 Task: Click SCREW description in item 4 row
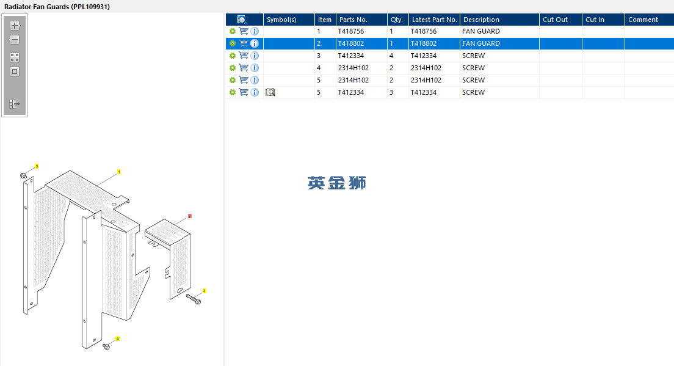pos(473,68)
